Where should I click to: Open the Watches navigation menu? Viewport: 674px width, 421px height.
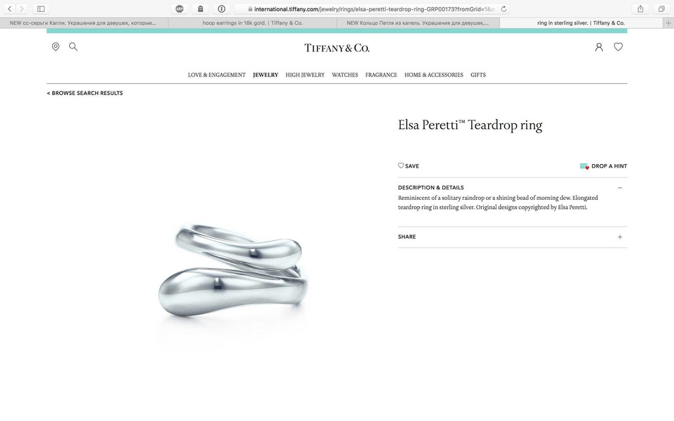click(x=344, y=75)
